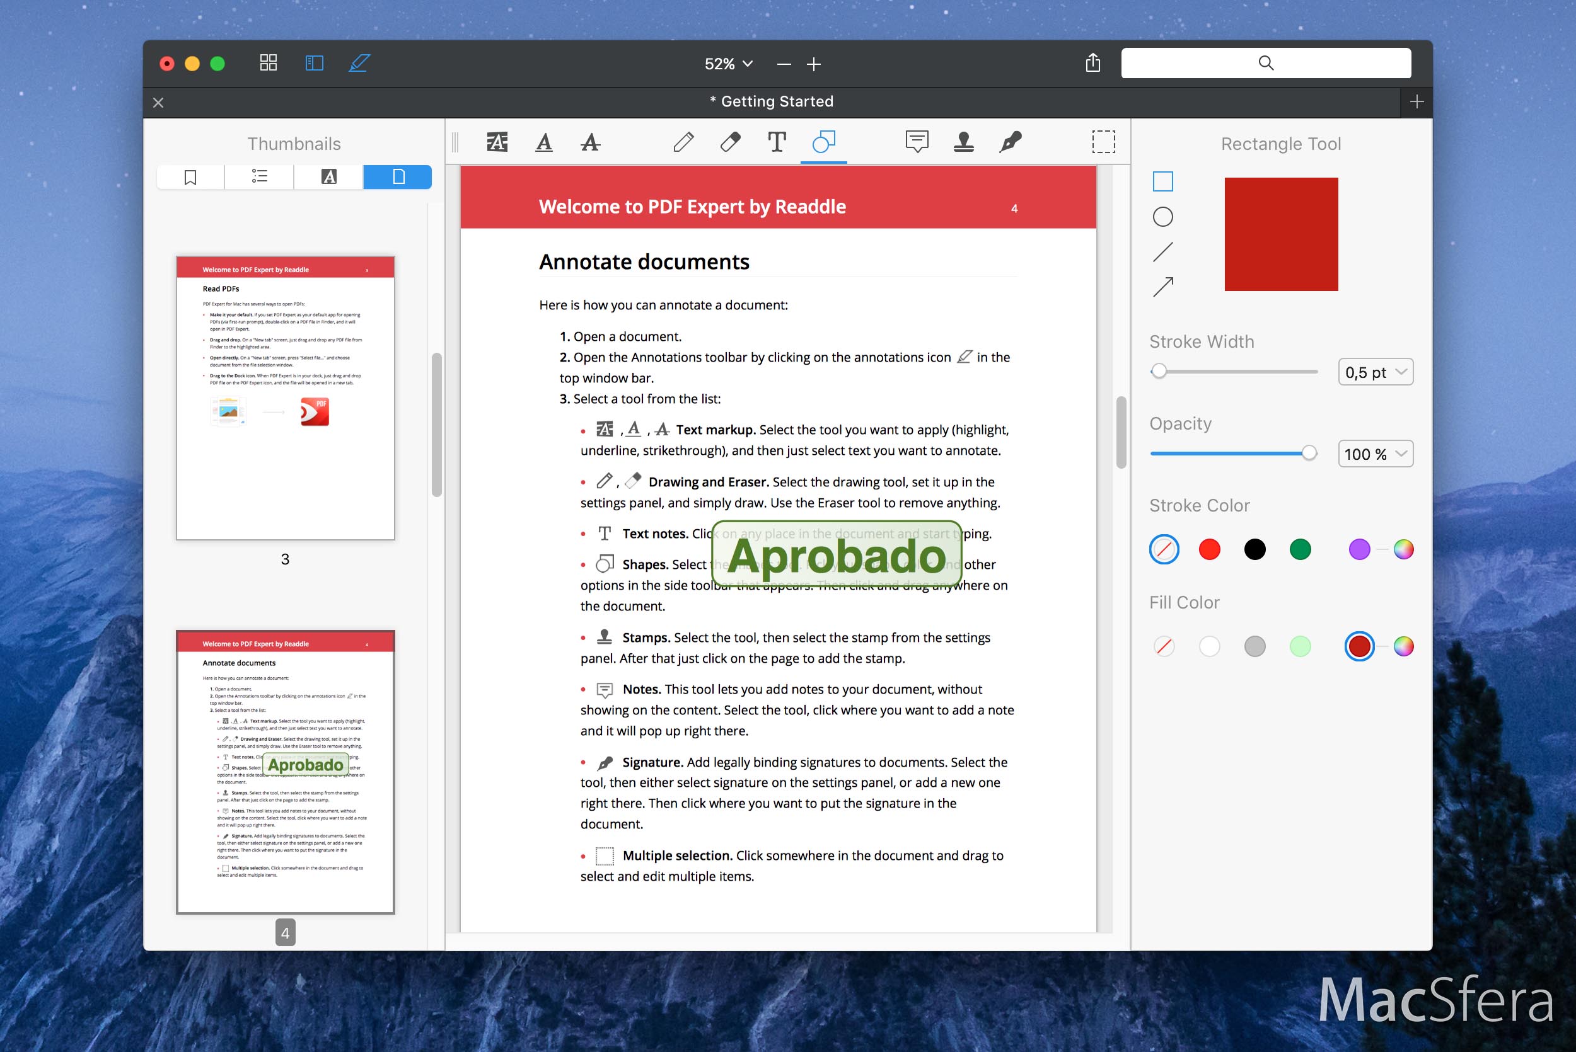1576x1052 pixels.
Task: Click the search field
Action: (1266, 63)
